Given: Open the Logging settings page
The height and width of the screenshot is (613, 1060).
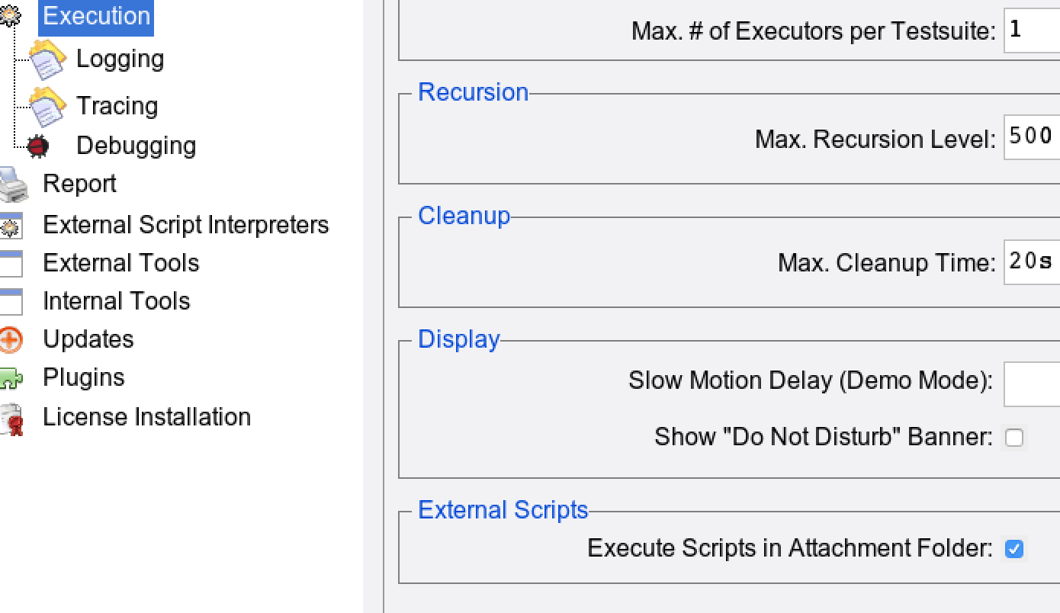Looking at the screenshot, I should coord(120,59).
